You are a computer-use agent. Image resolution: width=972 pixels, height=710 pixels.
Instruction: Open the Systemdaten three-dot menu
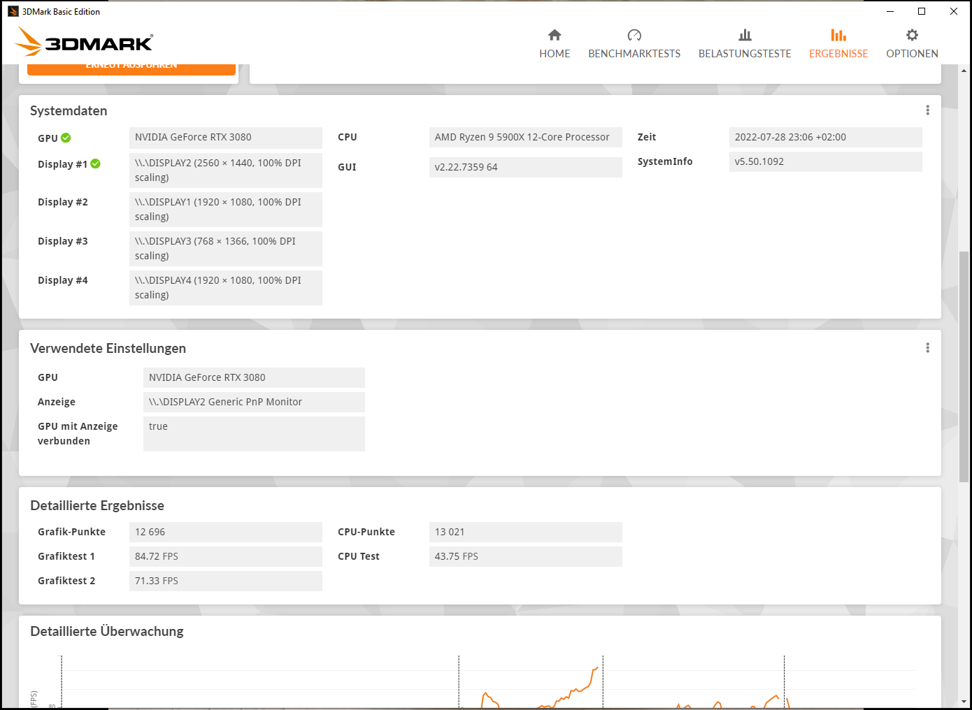(x=927, y=110)
